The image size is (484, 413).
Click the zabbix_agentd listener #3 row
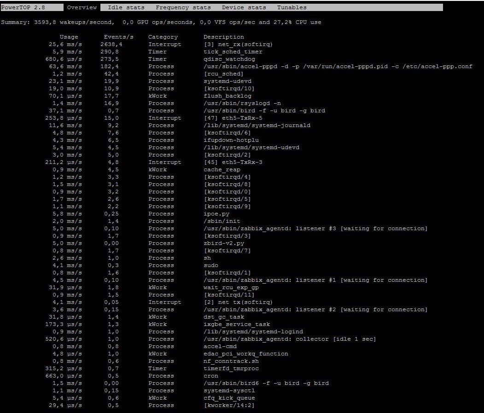(240, 228)
